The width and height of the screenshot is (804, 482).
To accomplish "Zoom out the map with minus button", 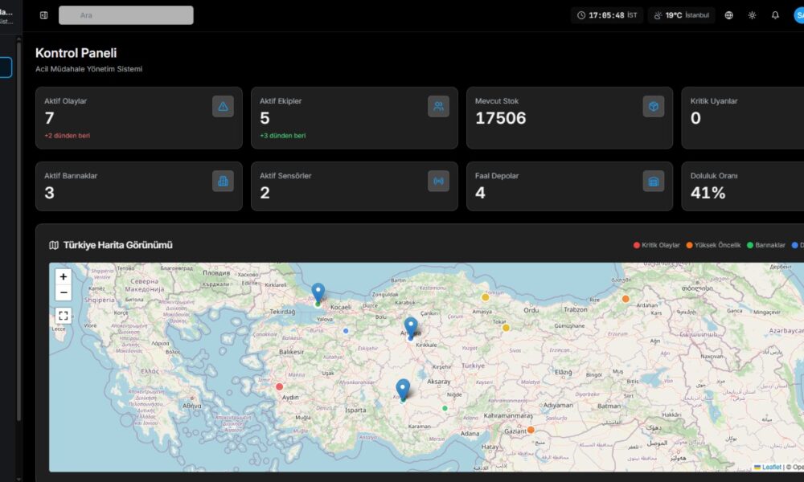I will (x=64, y=292).
